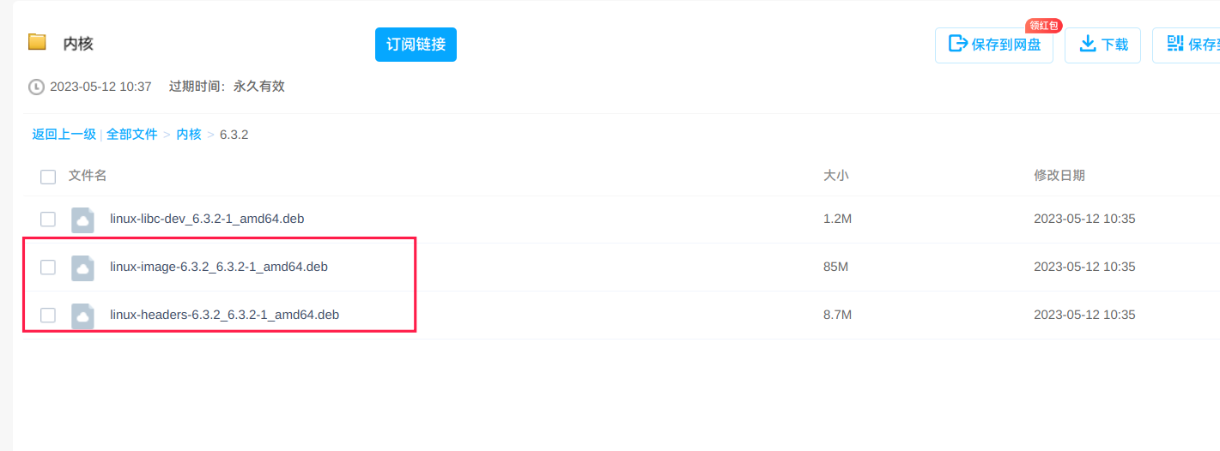Click the linux-libc-dev file cloud icon

coord(82,219)
